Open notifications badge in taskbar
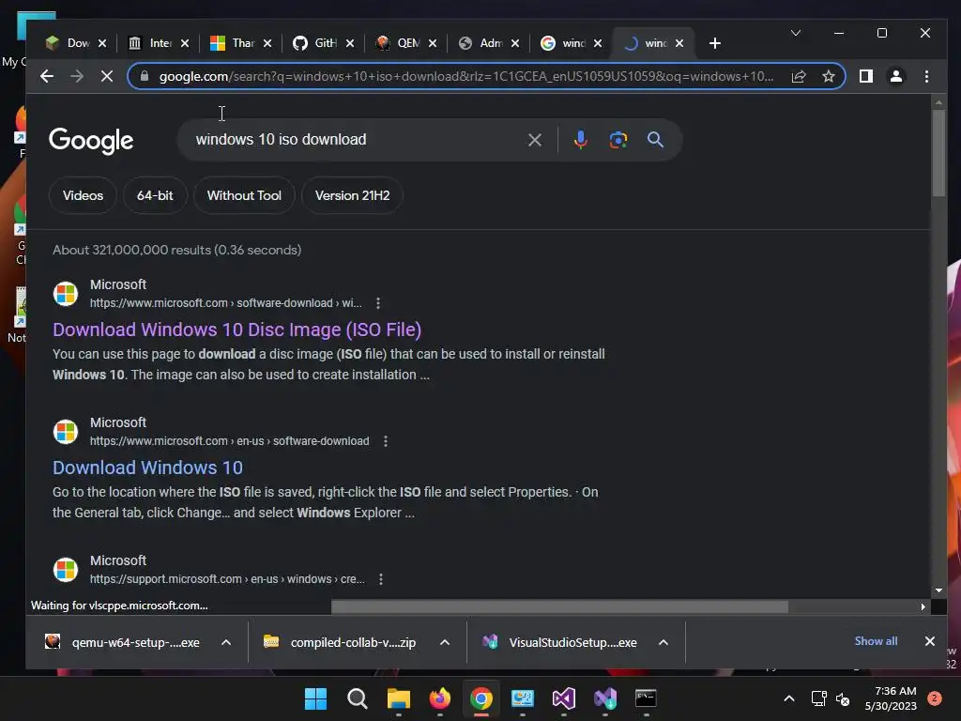Screen dimensions: 961x721 click(x=935, y=698)
